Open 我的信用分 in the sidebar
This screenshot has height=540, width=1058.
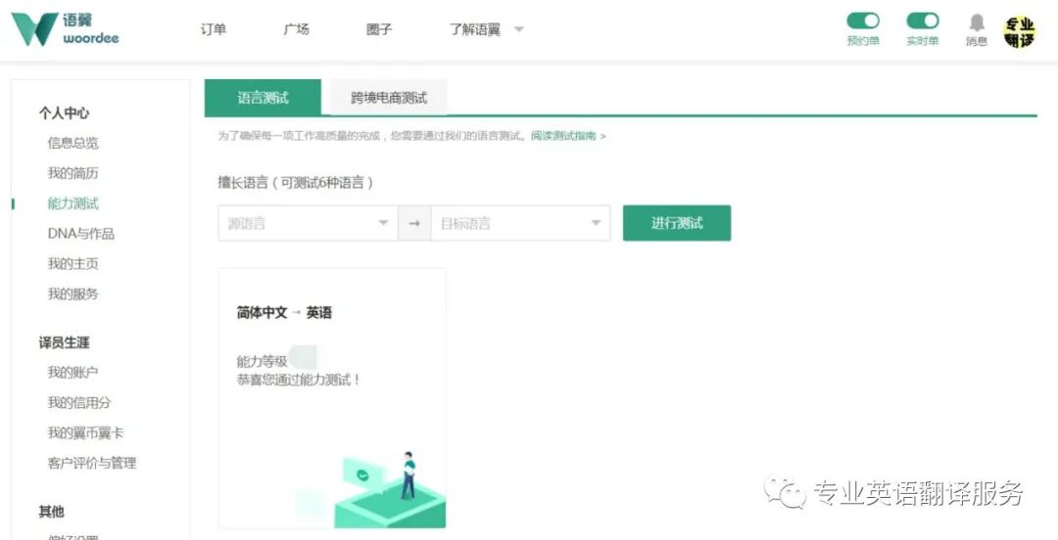click(79, 402)
